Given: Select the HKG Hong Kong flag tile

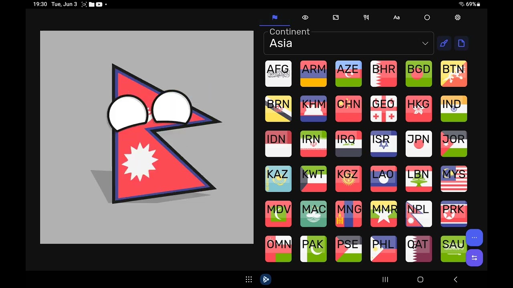Looking at the screenshot, I should (419, 109).
